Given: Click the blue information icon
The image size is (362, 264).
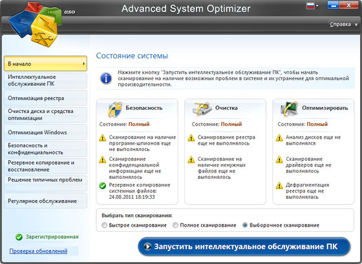Looking at the screenshot, I should tap(106, 78).
